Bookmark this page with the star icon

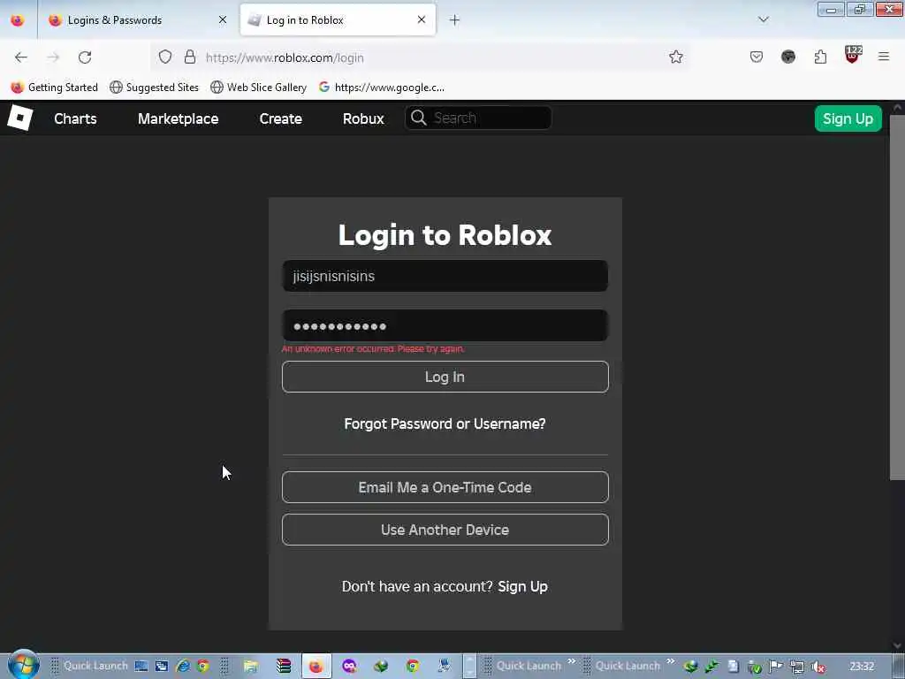click(676, 57)
